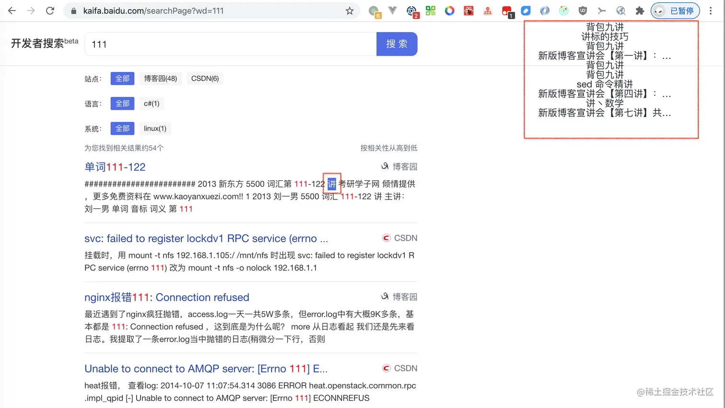
Task: Filter results by language c#(1)
Action: (x=152, y=104)
